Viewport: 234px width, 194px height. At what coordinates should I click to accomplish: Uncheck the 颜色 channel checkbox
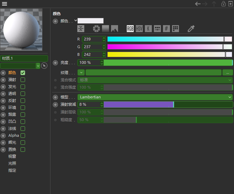(23, 73)
